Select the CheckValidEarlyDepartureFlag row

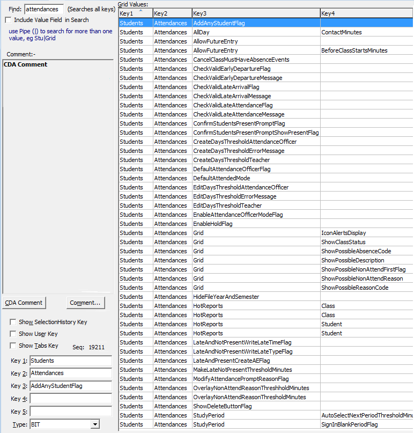(266, 69)
